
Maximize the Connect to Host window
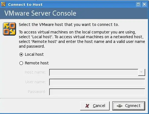tap(138, 4)
